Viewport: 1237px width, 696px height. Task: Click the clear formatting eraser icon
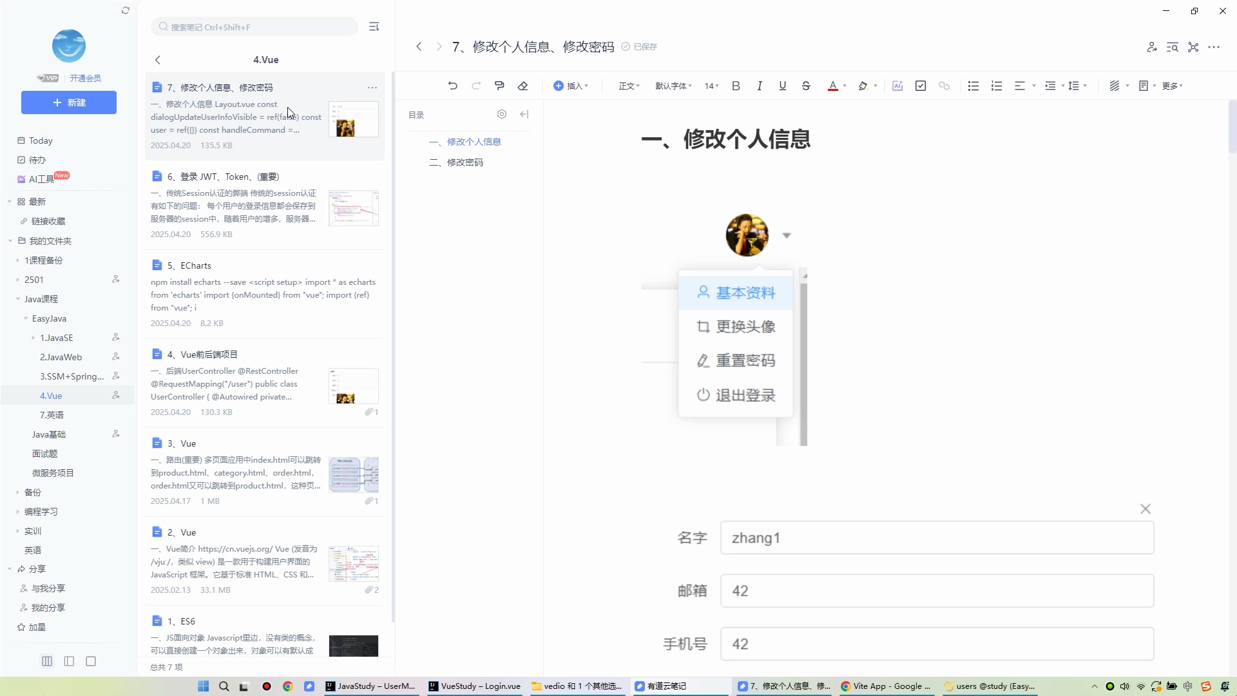click(x=523, y=85)
